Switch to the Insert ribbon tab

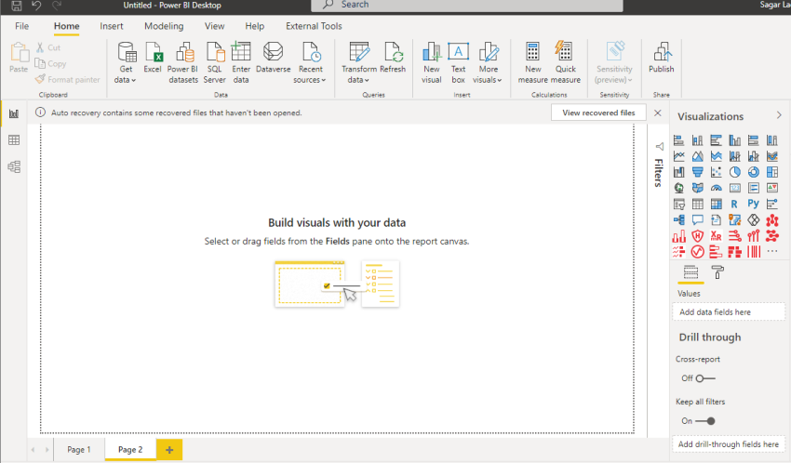tap(112, 26)
